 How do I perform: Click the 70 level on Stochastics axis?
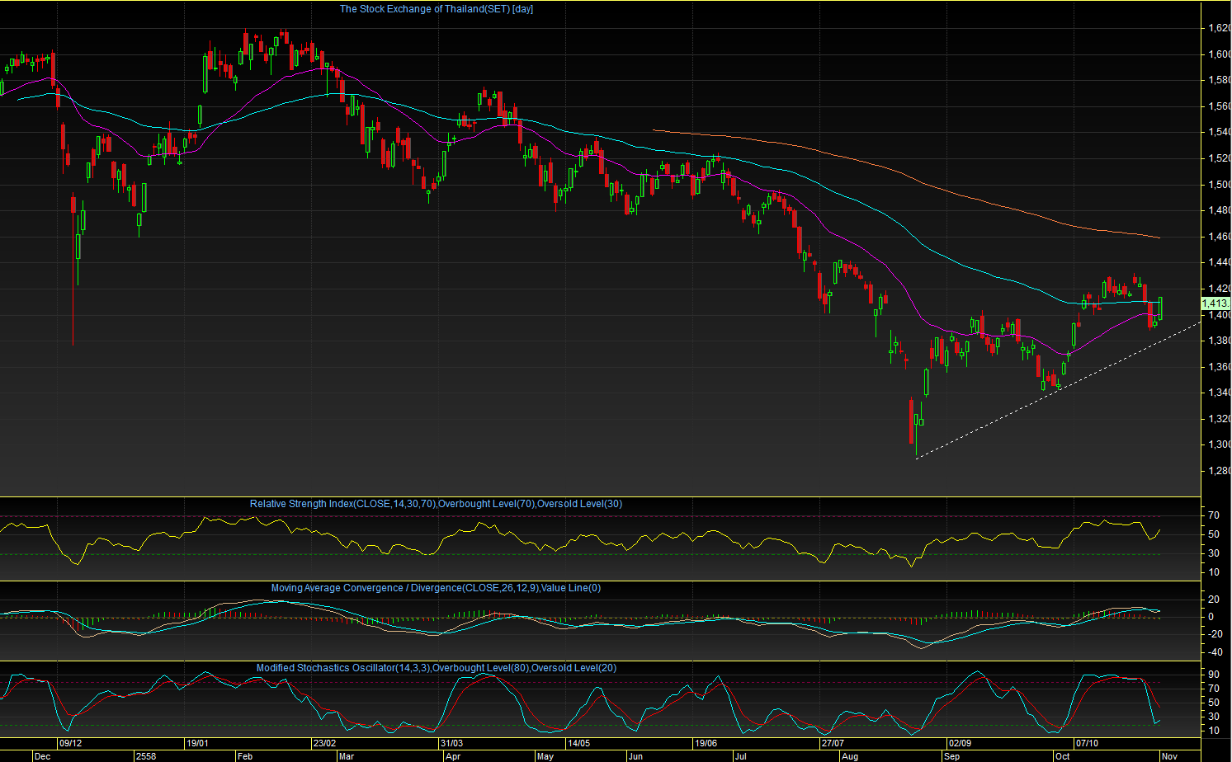coord(1214,689)
